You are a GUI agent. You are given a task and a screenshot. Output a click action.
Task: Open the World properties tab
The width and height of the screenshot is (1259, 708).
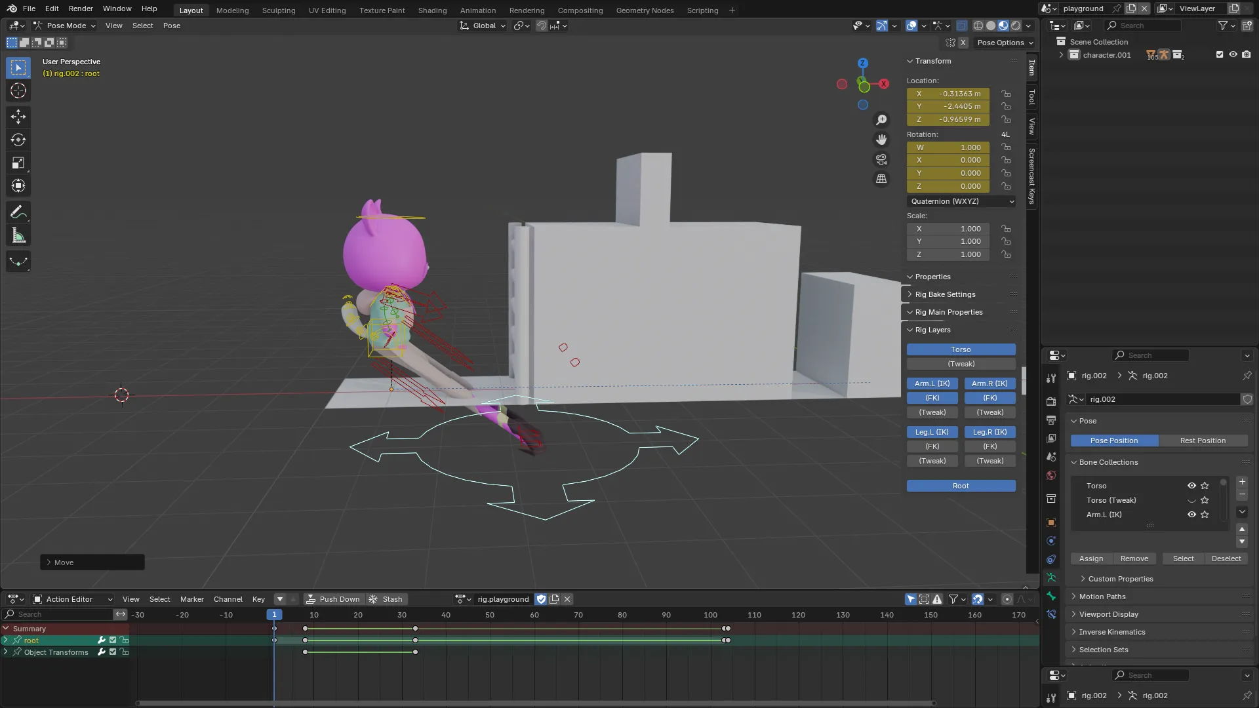coord(1051,475)
